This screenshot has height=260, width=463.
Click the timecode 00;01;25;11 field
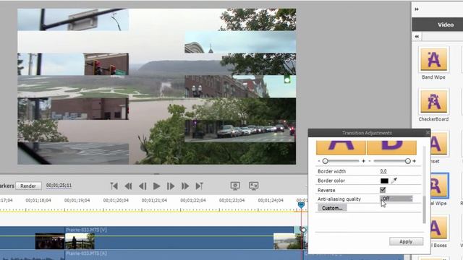(59, 186)
